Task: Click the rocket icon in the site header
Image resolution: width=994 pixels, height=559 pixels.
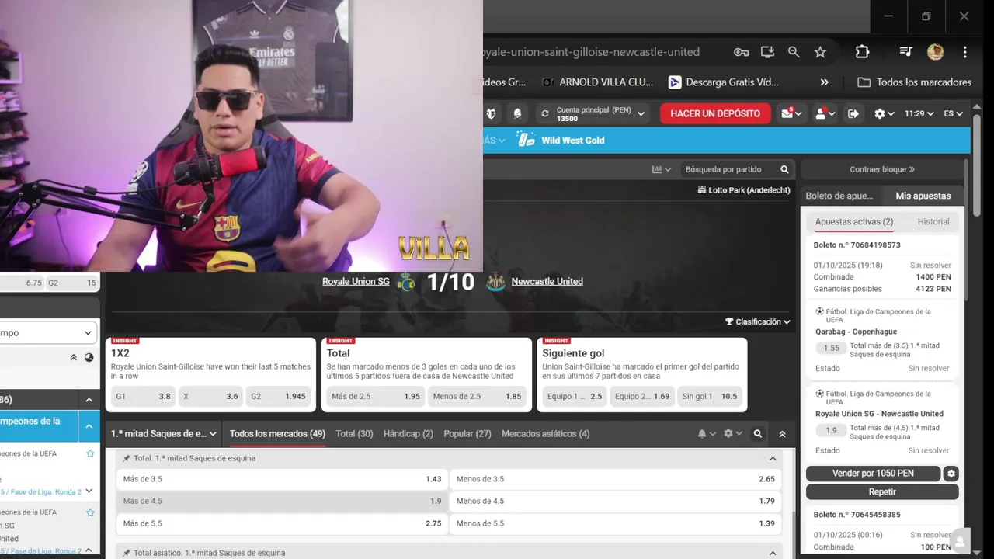Action: coord(517,113)
